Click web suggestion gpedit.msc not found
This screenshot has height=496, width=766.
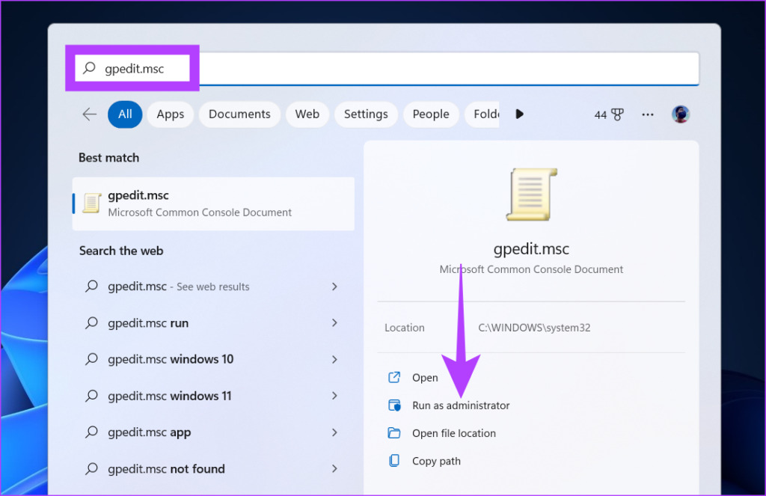click(166, 468)
